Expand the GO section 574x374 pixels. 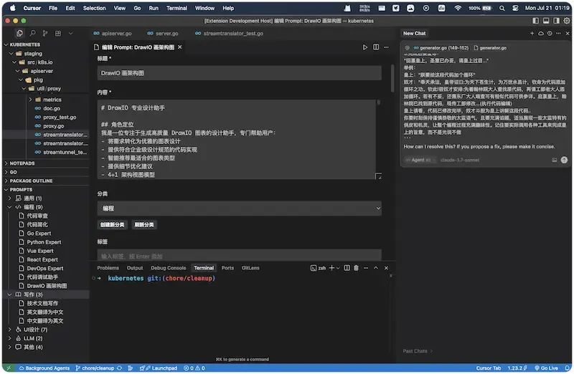13,172
